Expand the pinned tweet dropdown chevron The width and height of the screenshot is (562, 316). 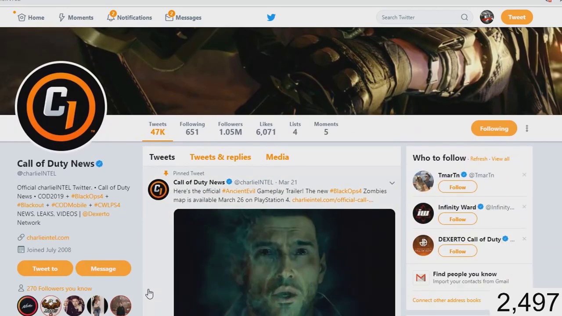click(392, 183)
